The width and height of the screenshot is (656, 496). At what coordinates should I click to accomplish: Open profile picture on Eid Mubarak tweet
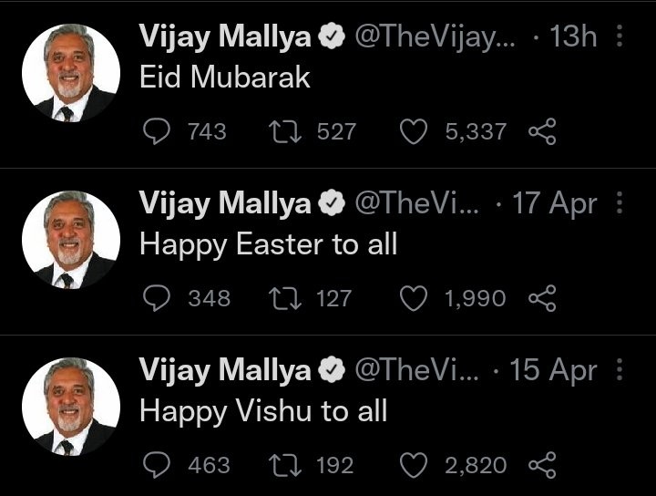(x=70, y=73)
